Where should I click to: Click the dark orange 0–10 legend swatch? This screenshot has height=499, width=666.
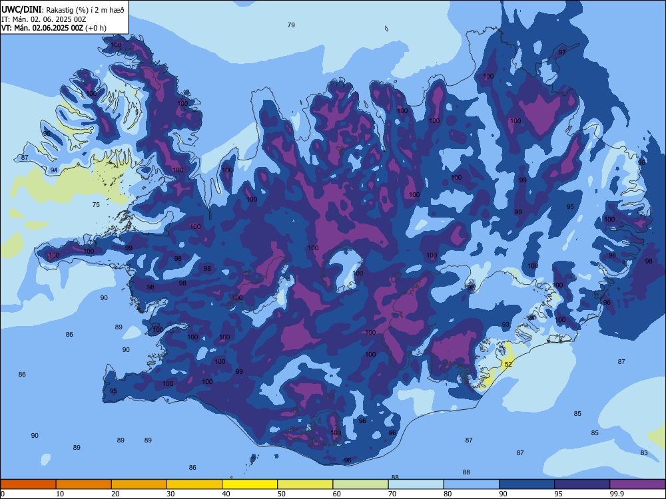(29, 484)
